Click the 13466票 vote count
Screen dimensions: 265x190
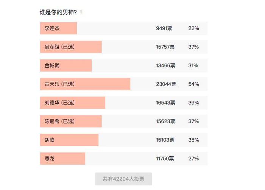(165, 65)
